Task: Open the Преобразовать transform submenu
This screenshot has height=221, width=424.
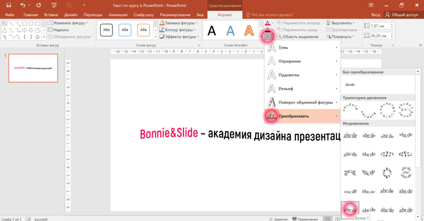Action: (x=302, y=116)
